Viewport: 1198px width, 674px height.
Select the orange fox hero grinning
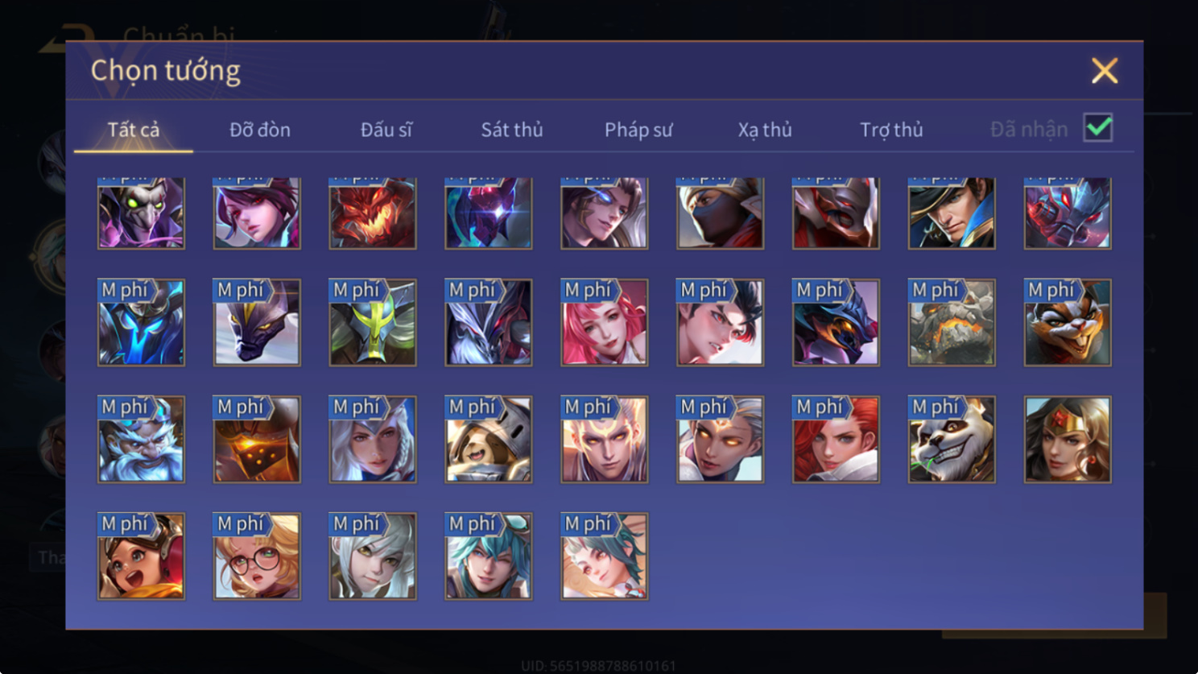pyautogui.click(x=1068, y=323)
